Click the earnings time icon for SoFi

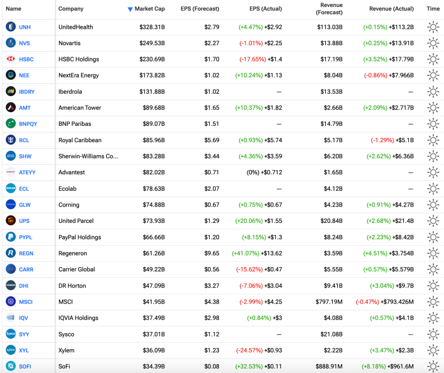click(x=433, y=366)
